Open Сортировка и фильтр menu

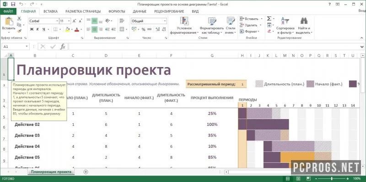pyautogui.click(x=285, y=26)
